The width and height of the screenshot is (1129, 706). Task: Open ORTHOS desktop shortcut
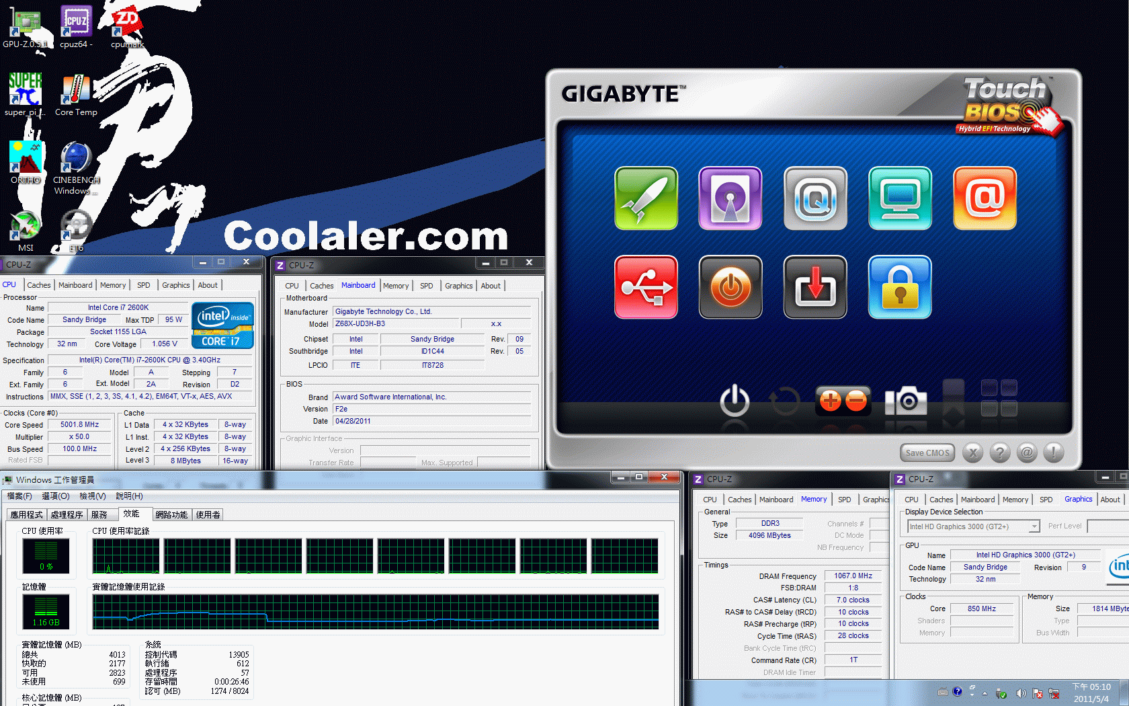coord(25,163)
